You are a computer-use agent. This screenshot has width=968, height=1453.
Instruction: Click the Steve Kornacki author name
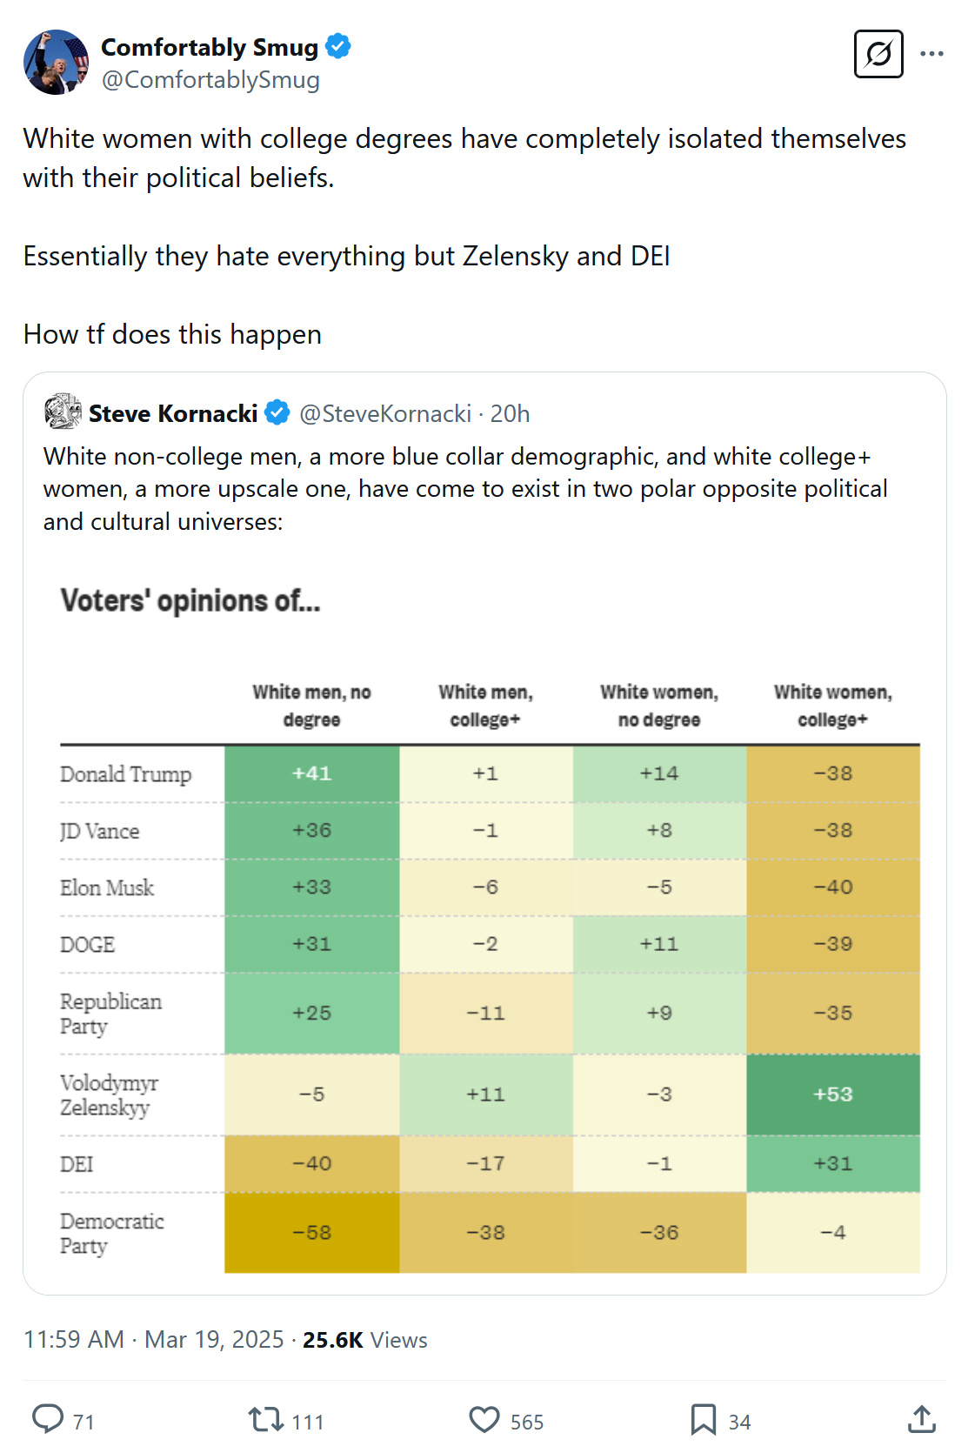point(173,413)
